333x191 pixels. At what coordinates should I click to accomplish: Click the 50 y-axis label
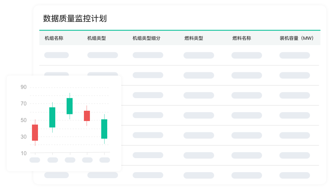point(24,120)
